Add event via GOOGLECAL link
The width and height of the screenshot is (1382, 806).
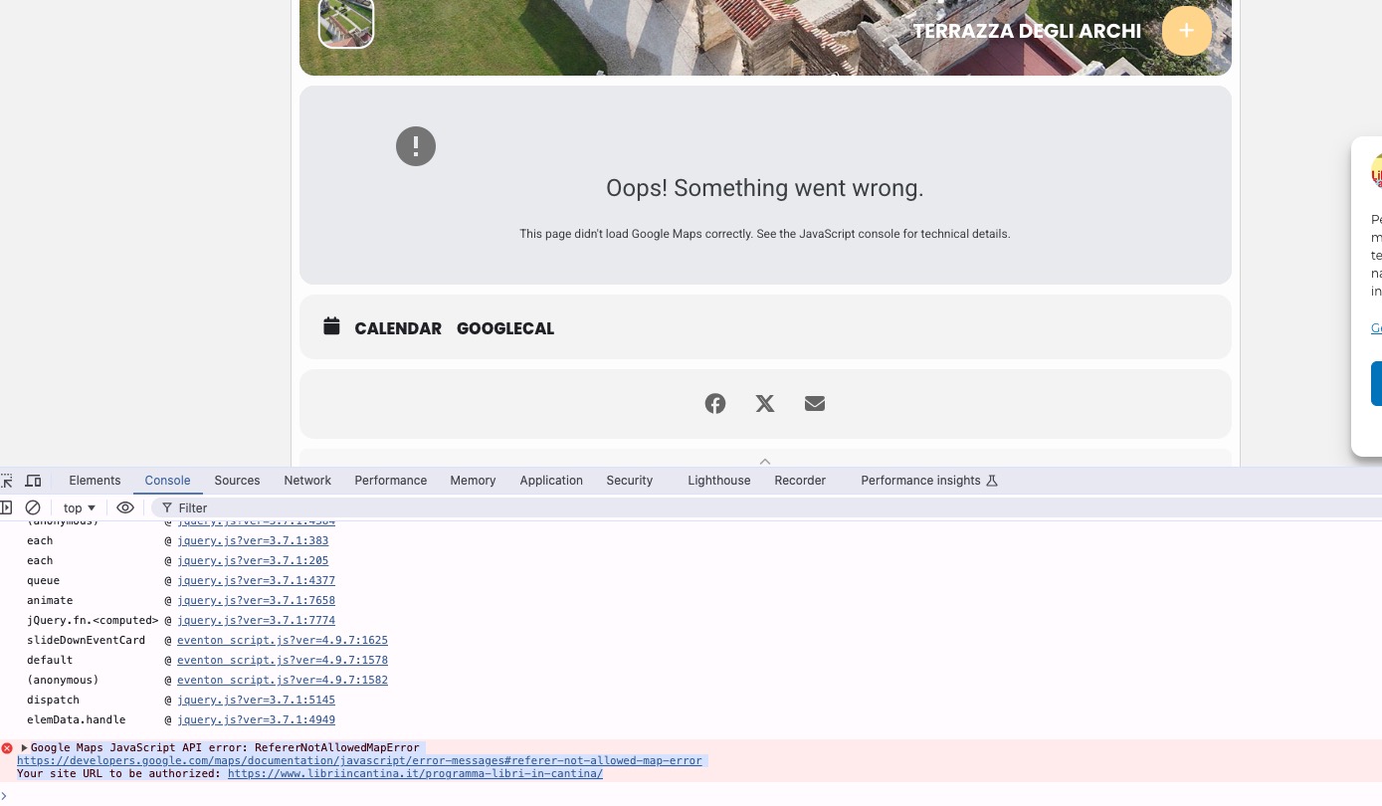coord(504,328)
